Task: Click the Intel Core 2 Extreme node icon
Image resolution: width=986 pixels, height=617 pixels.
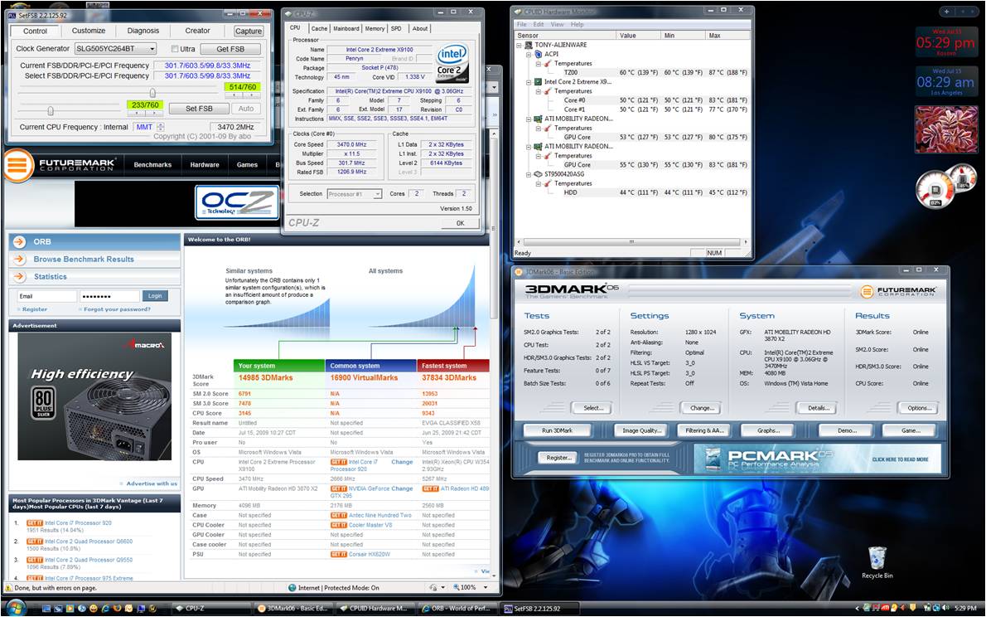Action: tap(538, 82)
